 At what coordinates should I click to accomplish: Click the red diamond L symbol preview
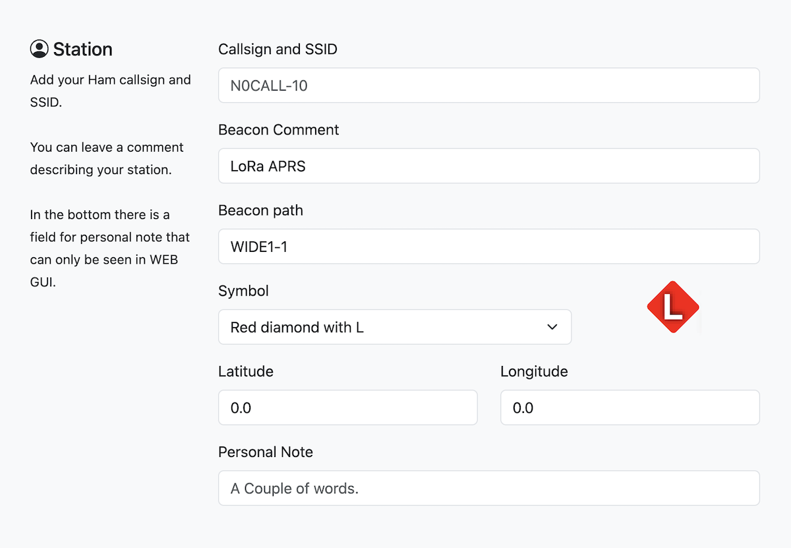tap(672, 307)
